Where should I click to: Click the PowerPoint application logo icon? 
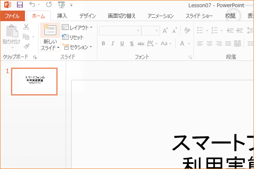8,5
